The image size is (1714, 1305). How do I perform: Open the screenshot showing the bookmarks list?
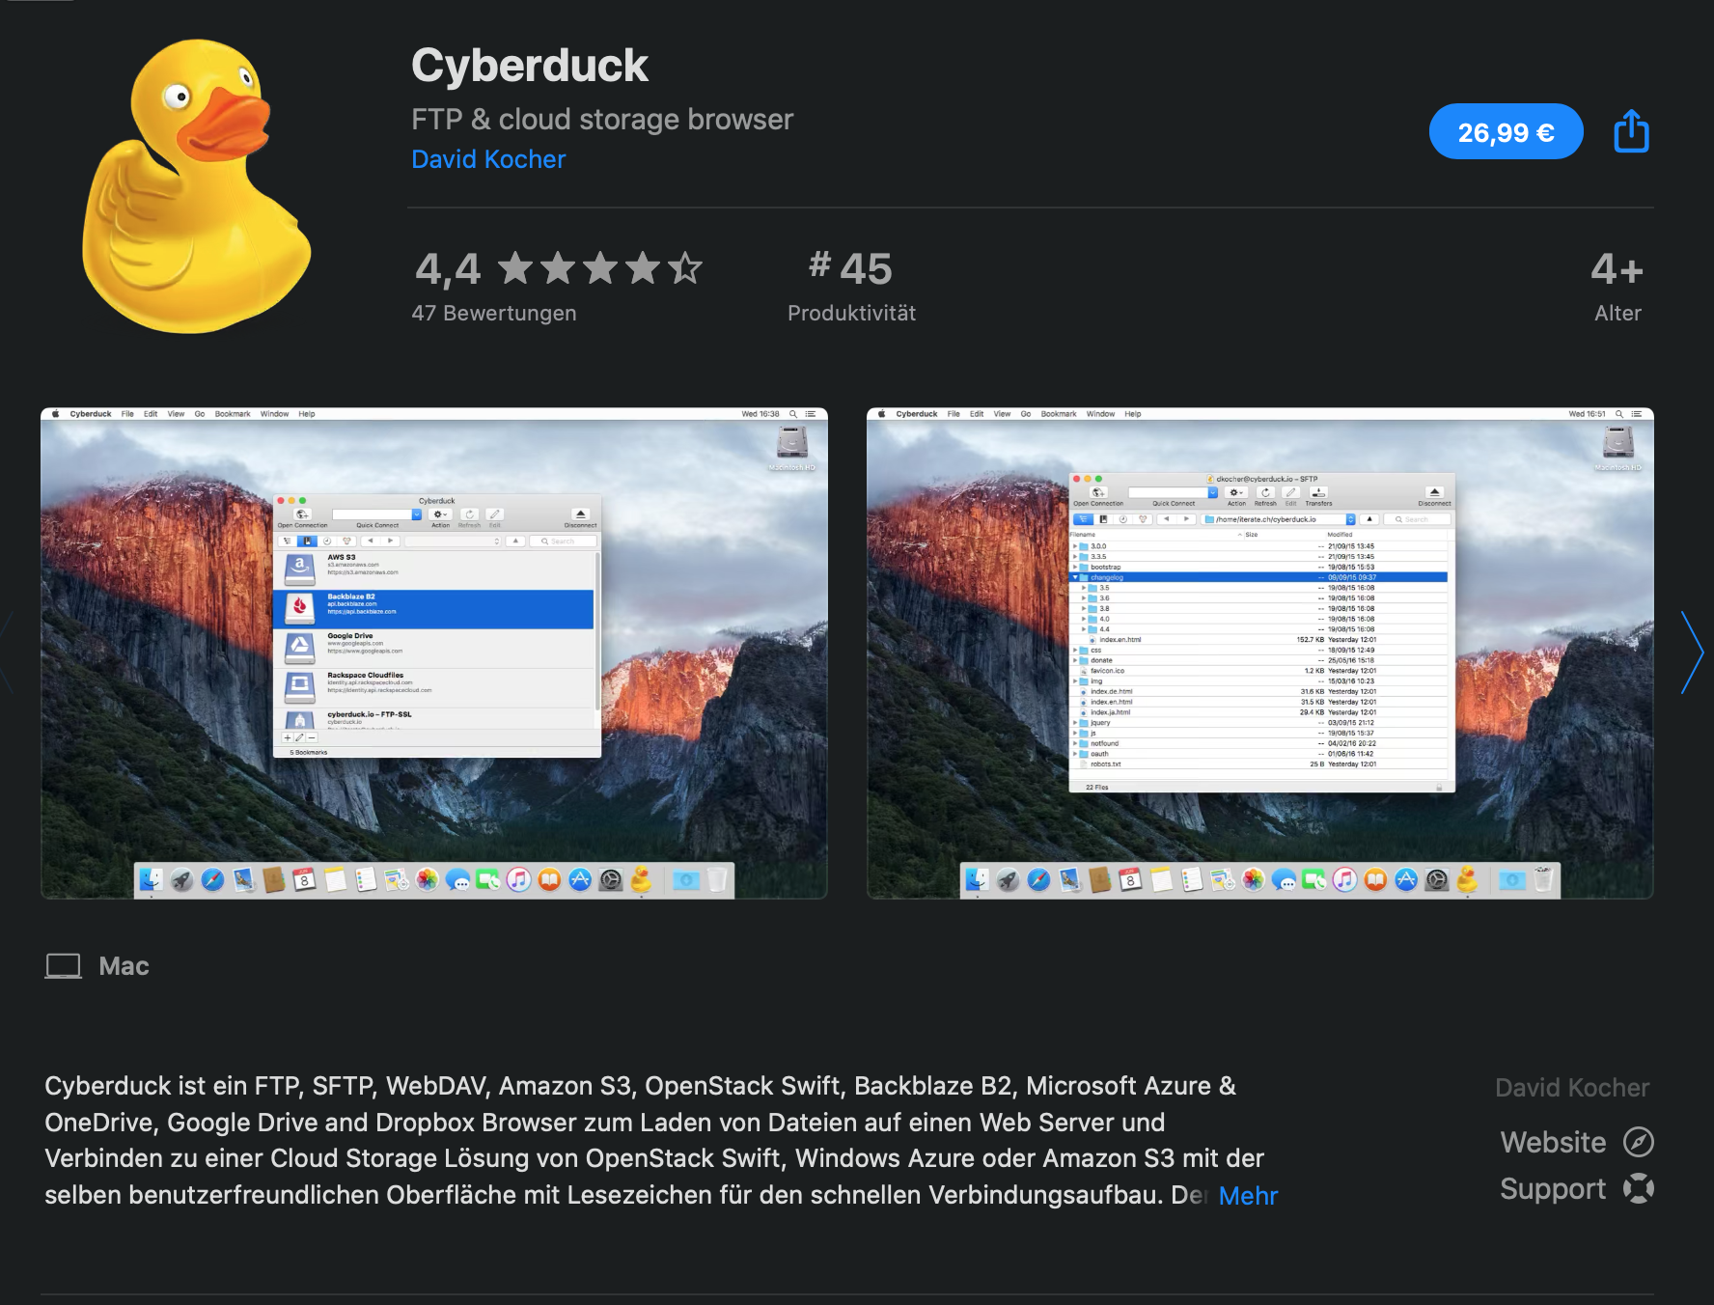[x=434, y=653]
